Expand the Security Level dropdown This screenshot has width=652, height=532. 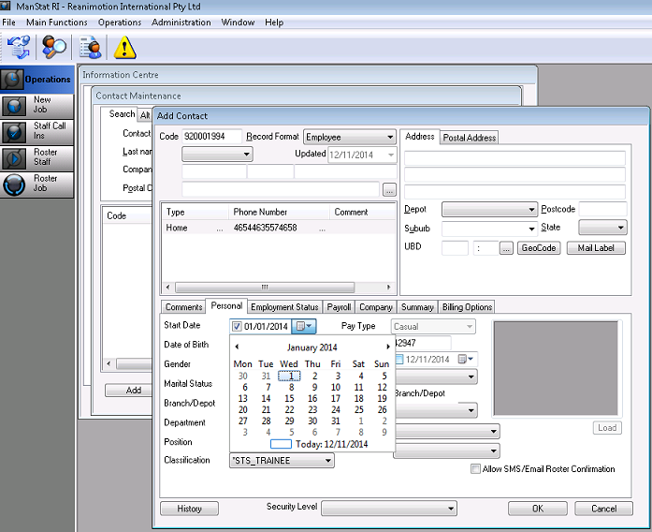(450, 508)
